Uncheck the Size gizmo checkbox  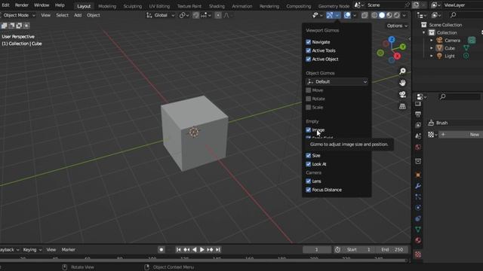tap(309, 156)
